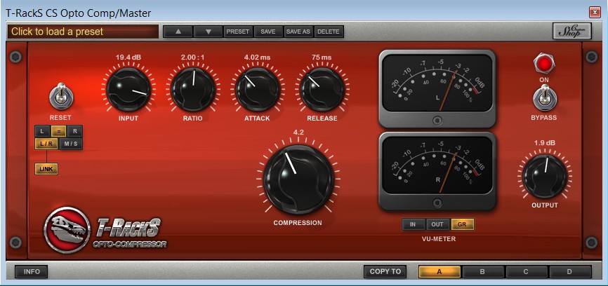Select snapshot slot D
Viewport: 608px width, 286px height.
(569, 272)
